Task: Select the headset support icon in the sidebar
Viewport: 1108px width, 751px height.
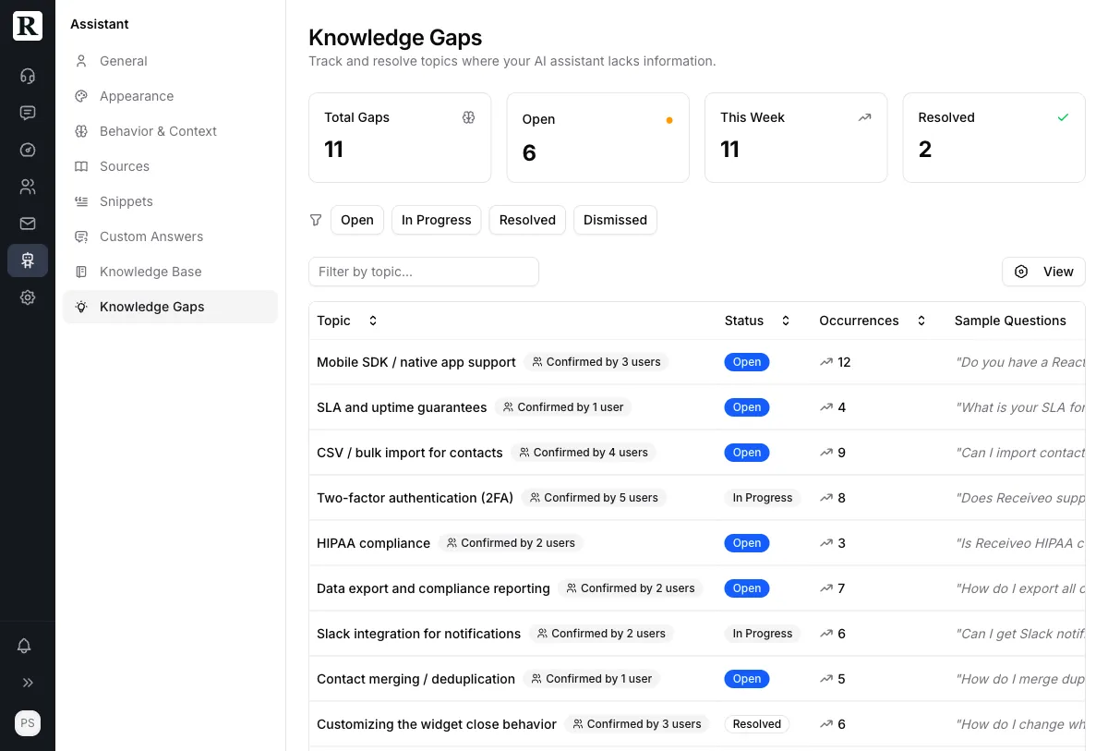Action: pos(28,76)
